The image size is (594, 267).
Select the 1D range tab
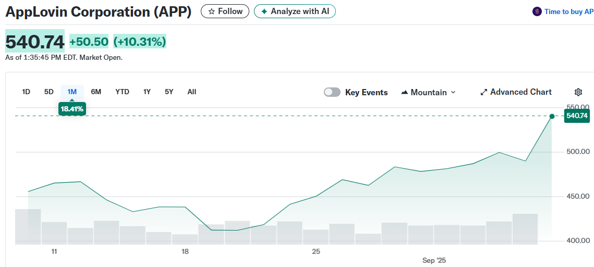[x=26, y=92]
